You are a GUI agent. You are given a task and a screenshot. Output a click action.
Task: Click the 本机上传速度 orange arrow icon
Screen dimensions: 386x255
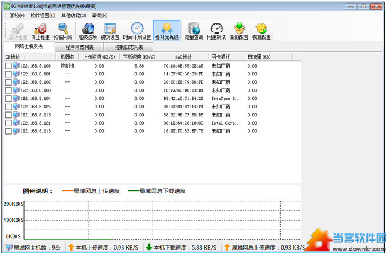[x=71, y=247]
